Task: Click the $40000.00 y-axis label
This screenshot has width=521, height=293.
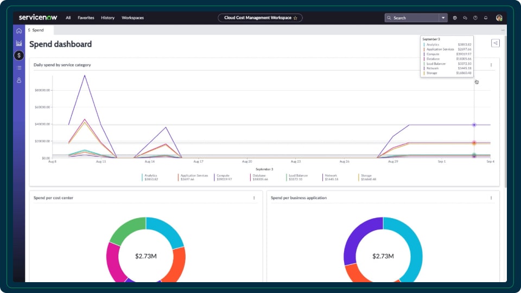Action: (42, 124)
